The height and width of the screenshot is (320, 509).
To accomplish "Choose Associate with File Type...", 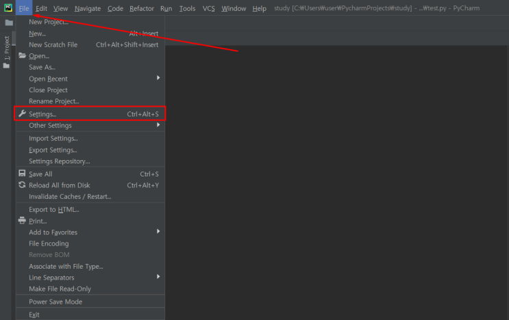I will (90, 266).
